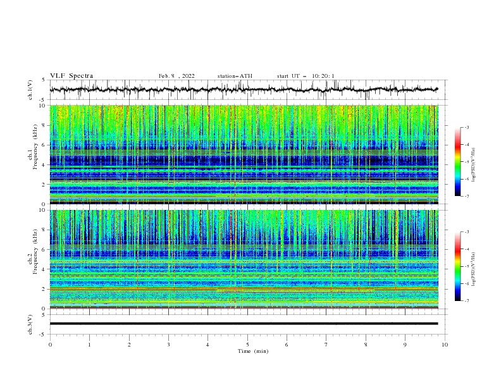Click the "-5" tick on upper color bar
501x387 pixels.
pyautogui.click(x=466, y=162)
